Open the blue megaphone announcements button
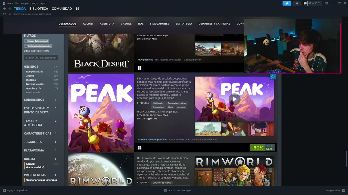Screen dimensions: 348x195 coord(287,3)
